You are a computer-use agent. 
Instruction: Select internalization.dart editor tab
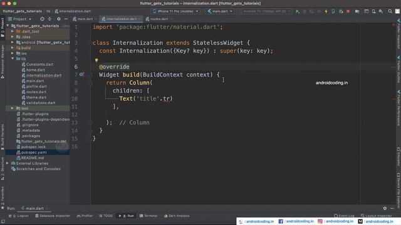tap(121, 19)
